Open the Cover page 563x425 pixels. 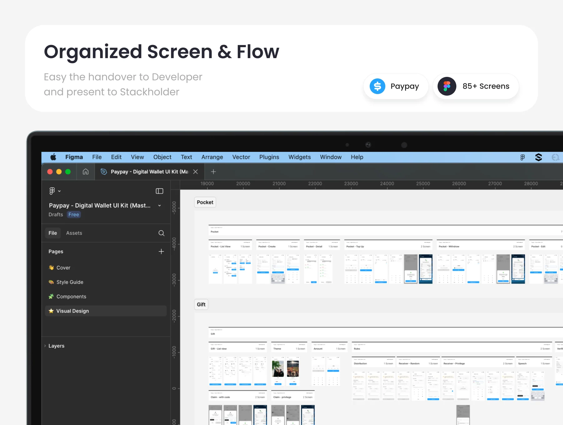106,268
